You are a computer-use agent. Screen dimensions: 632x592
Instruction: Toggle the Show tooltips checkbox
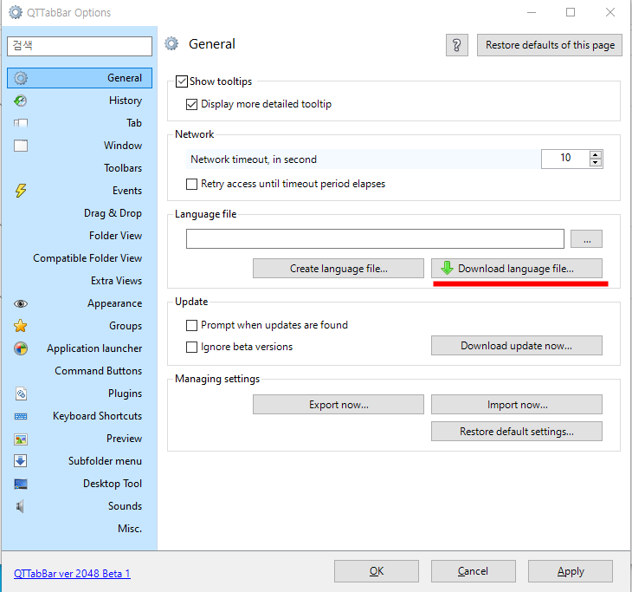tap(182, 81)
